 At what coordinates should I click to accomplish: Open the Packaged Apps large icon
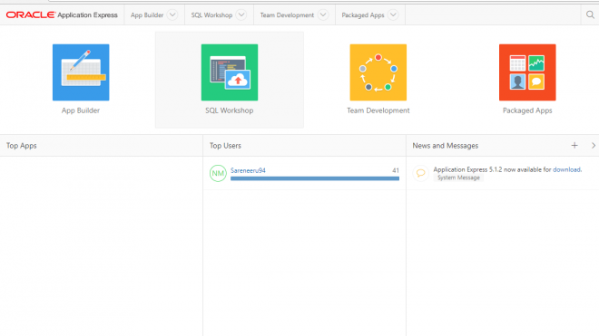point(527,72)
